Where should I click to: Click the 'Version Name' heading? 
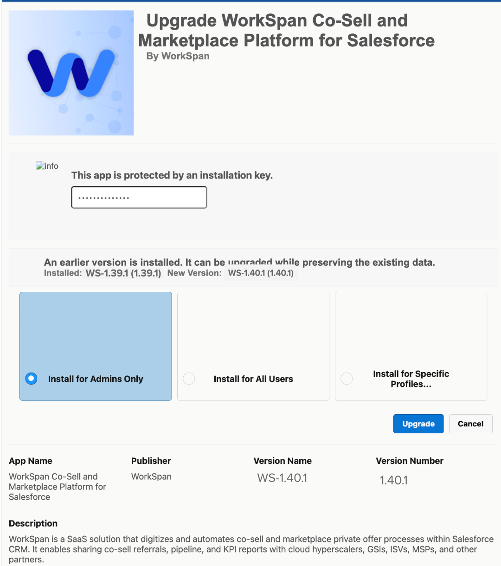coord(283,461)
